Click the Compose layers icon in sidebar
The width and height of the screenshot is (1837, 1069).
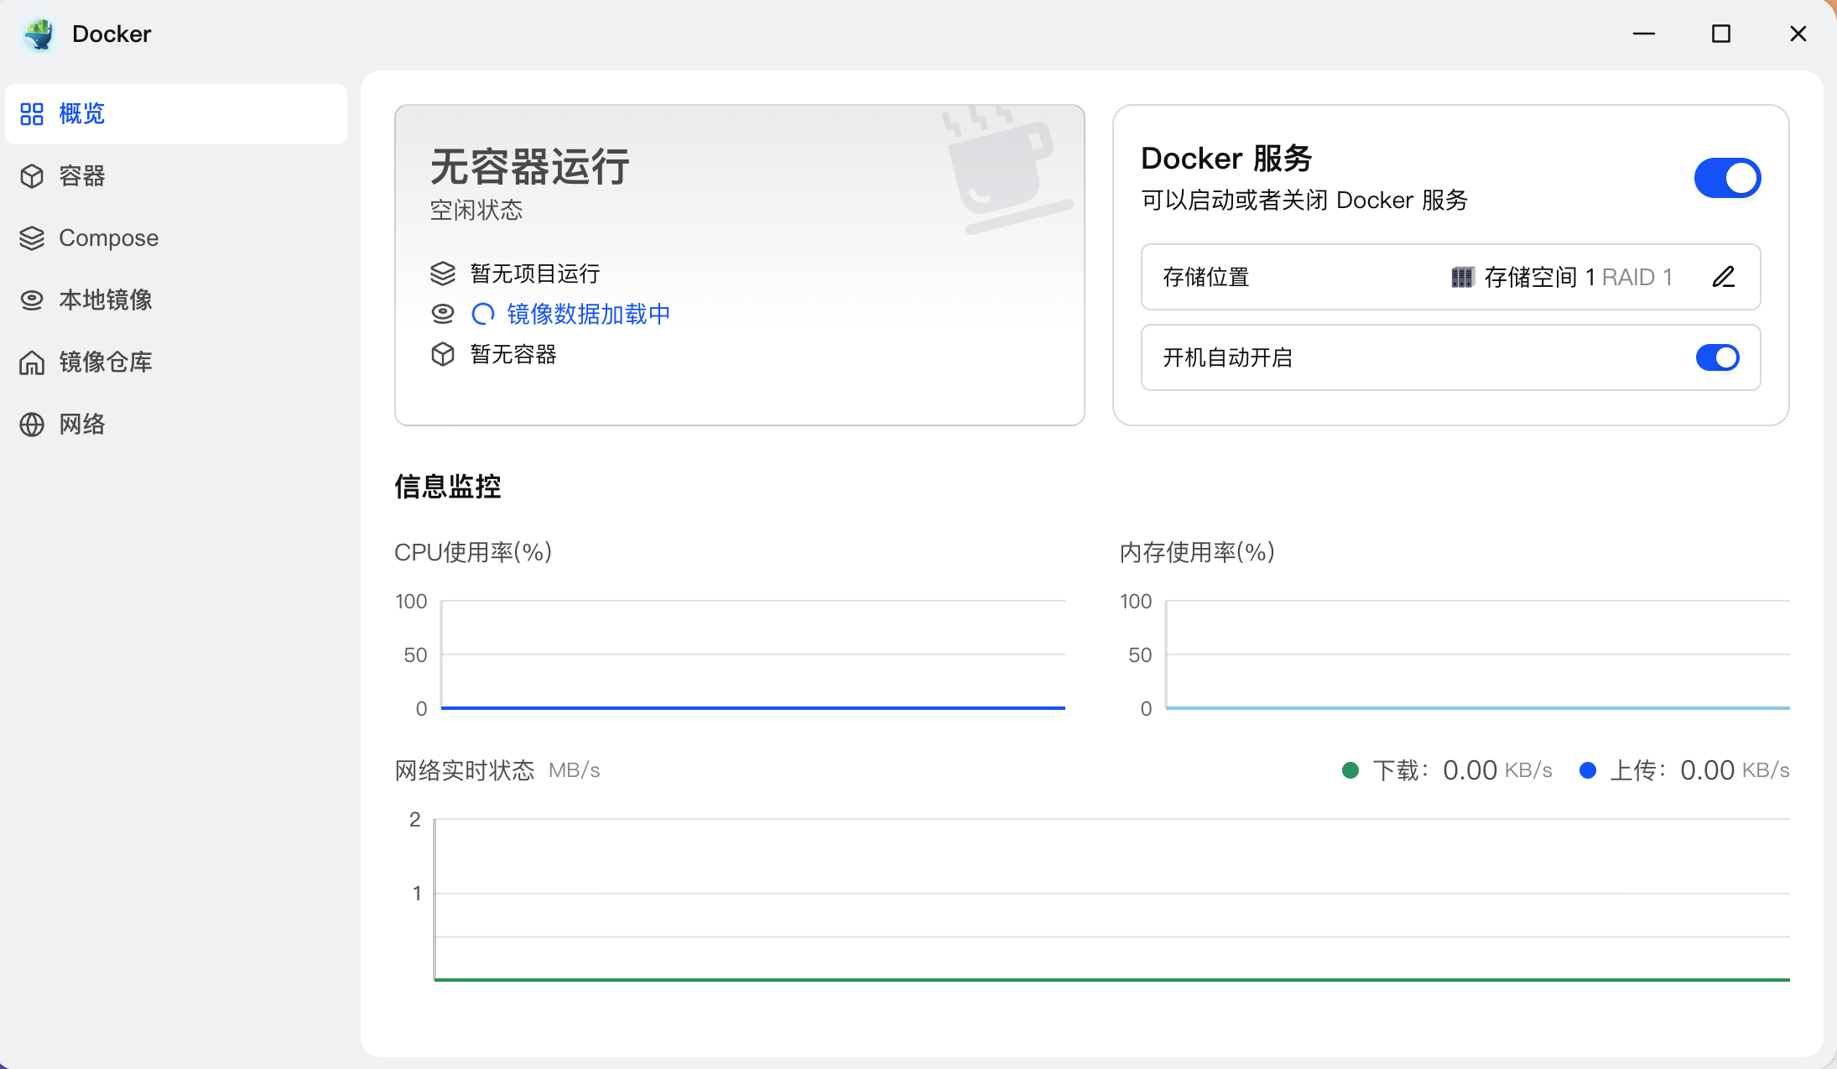[x=32, y=238]
